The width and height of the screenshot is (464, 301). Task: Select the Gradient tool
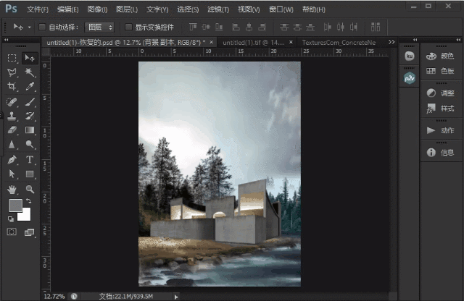pyautogui.click(x=30, y=130)
